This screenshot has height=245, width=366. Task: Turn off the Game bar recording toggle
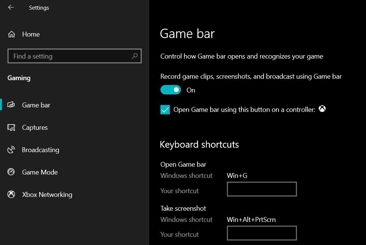coord(171,90)
